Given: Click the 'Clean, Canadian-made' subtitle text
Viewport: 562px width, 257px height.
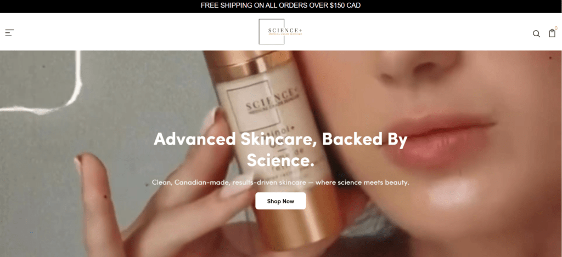Looking at the screenshot, I should pyautogui.click(x=191, y=182).
